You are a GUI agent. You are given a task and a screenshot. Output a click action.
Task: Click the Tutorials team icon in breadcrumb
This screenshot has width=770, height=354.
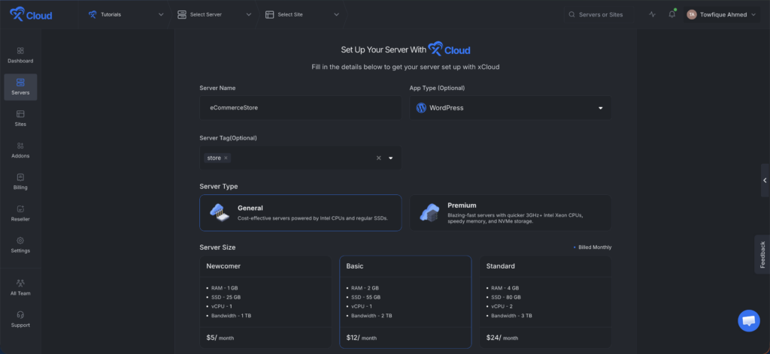92,15
